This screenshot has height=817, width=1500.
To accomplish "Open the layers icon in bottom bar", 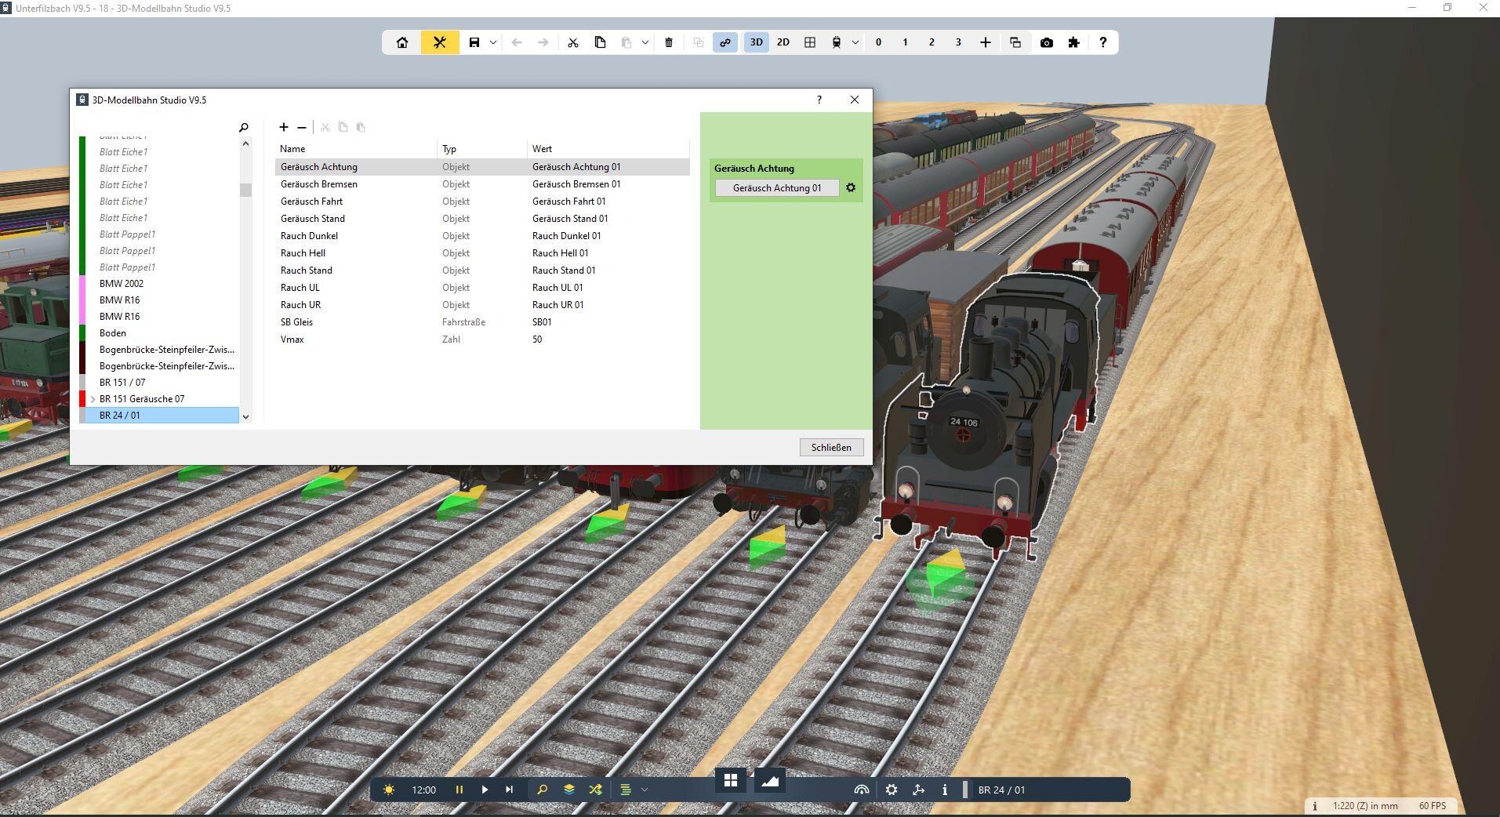I will click(x=569, y=790).
